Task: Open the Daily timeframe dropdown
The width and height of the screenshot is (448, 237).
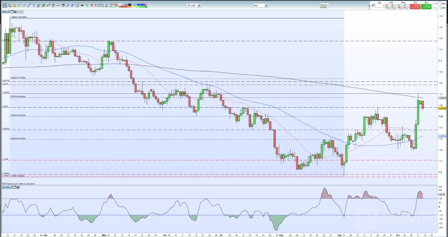Action: click(x=260, y=5)
